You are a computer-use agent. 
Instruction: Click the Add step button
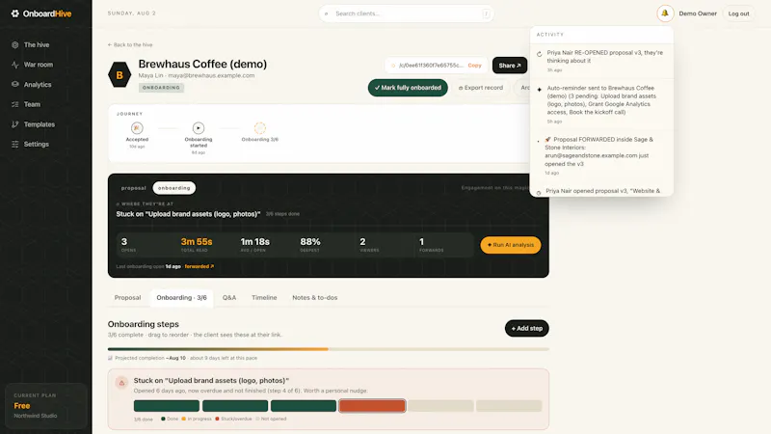coord(526,328)
